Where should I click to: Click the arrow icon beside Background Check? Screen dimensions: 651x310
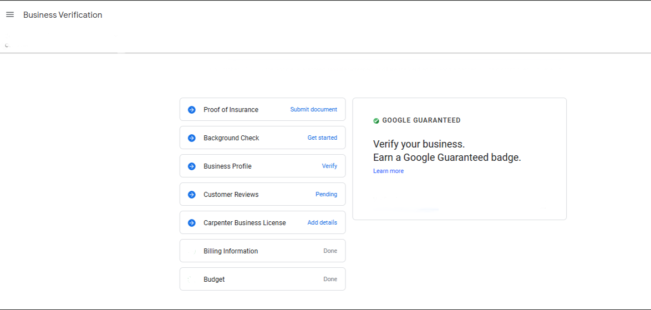click(192, 138)
